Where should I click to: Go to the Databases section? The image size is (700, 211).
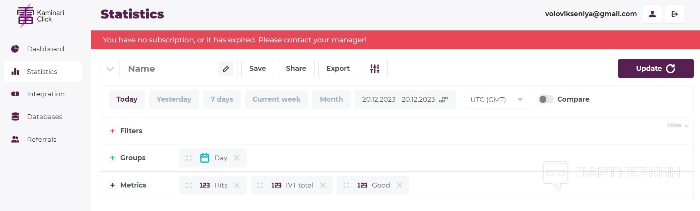[44, 117]
